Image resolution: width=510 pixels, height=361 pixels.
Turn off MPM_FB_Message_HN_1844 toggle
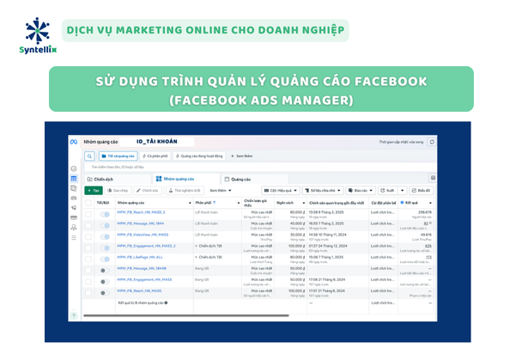(105, 225)
